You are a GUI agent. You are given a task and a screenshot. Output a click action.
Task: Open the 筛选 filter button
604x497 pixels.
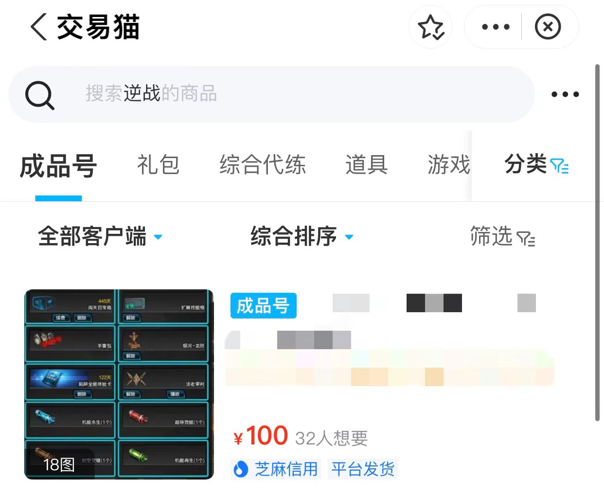(x=502, y=237)
